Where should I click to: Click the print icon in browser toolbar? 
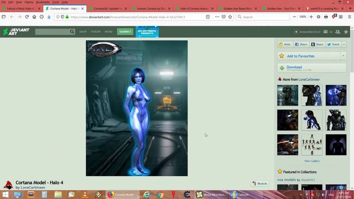[326, 17]
